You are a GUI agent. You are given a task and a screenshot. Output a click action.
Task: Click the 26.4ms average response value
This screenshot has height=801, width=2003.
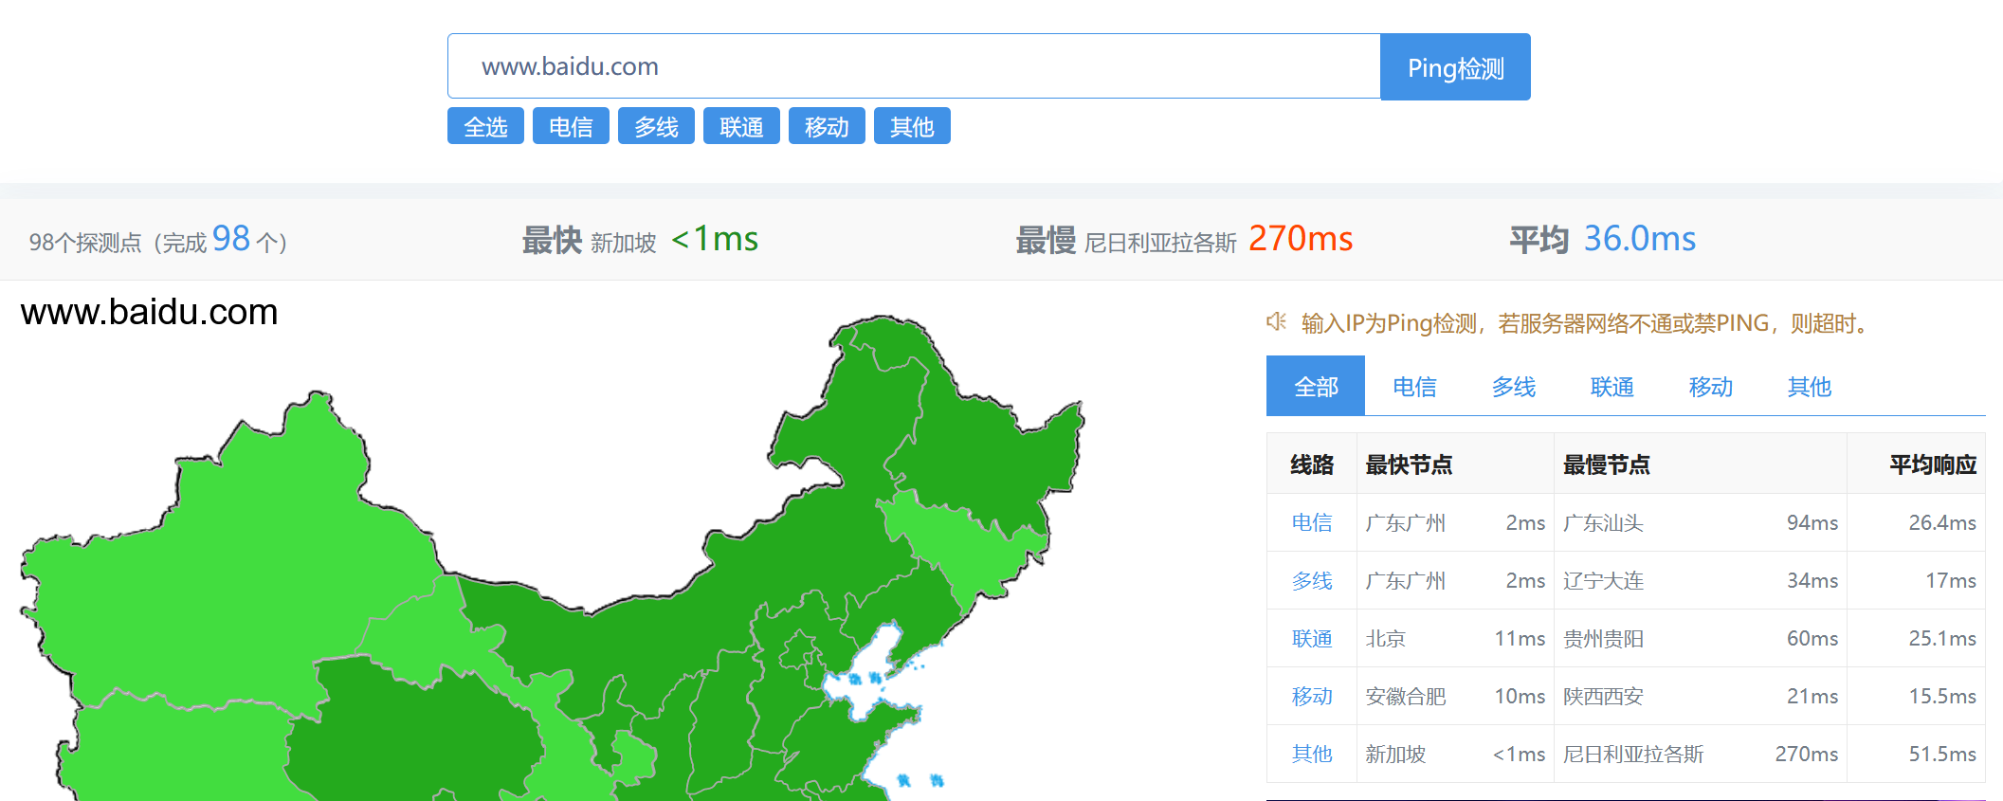tap(1942, 522)
